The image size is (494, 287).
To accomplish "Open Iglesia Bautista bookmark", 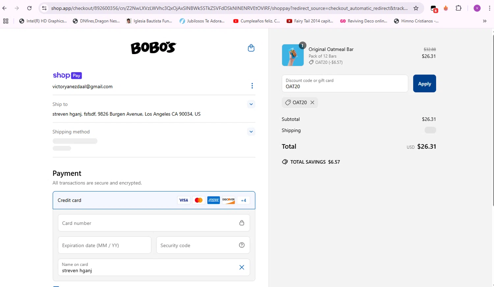I will [x=149, y=21].
